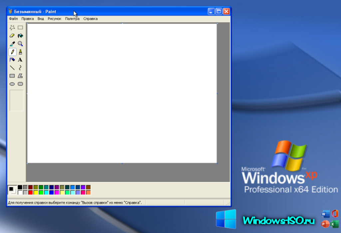Select the pale yellow palette swatch

[x=62, y=192]
